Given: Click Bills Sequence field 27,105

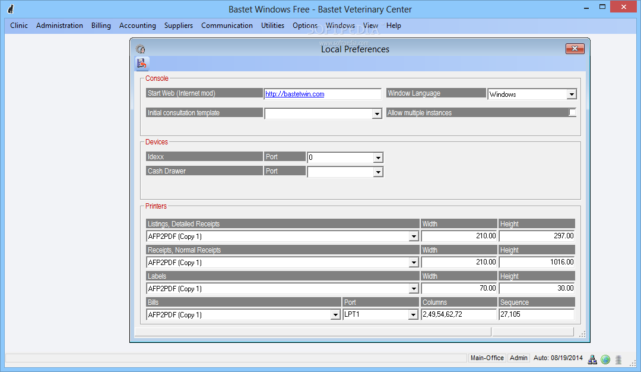Looking at the screenshot, I should tap(537, 314).
